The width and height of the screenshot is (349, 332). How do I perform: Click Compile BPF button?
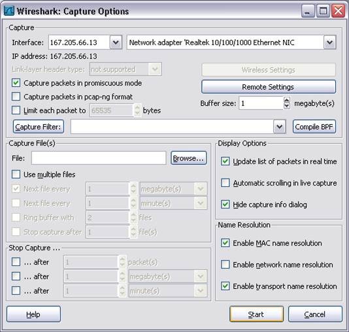314,127
